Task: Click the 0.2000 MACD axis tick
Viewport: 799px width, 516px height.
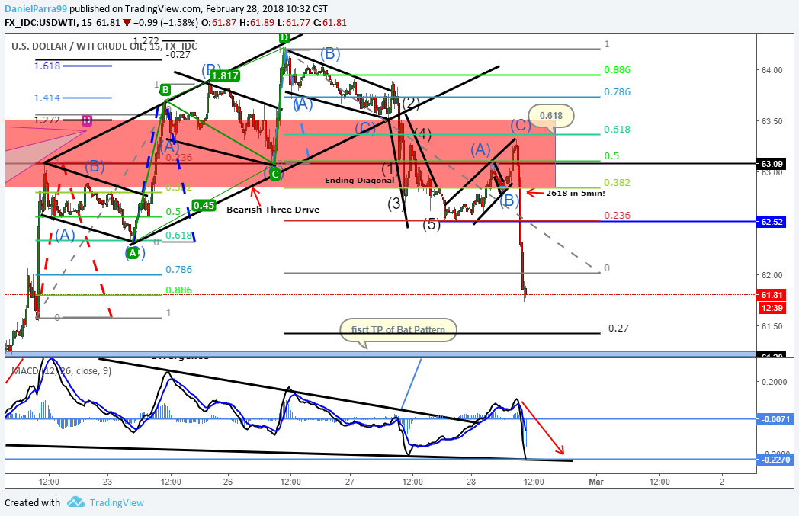Action: click(x=774, y=382)
